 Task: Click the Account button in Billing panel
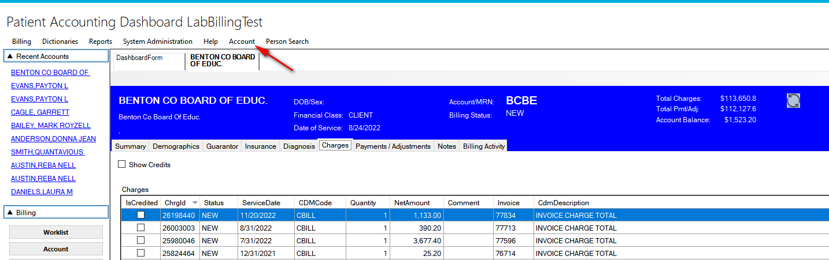(56, 249)
